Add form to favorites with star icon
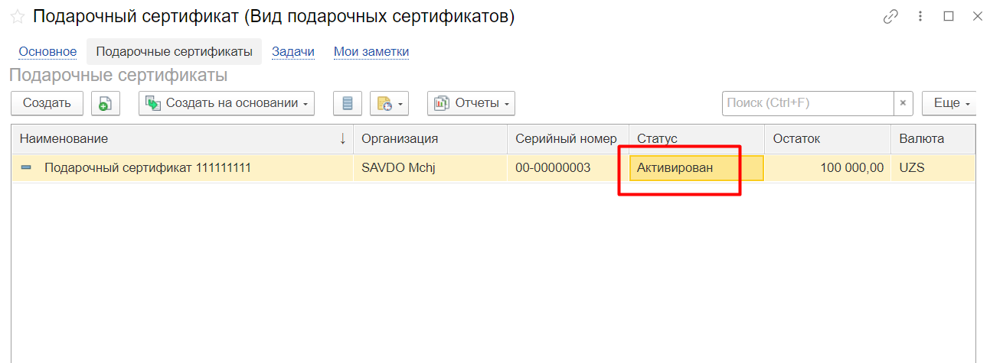The image size is (990, 363). coord(17,17)
